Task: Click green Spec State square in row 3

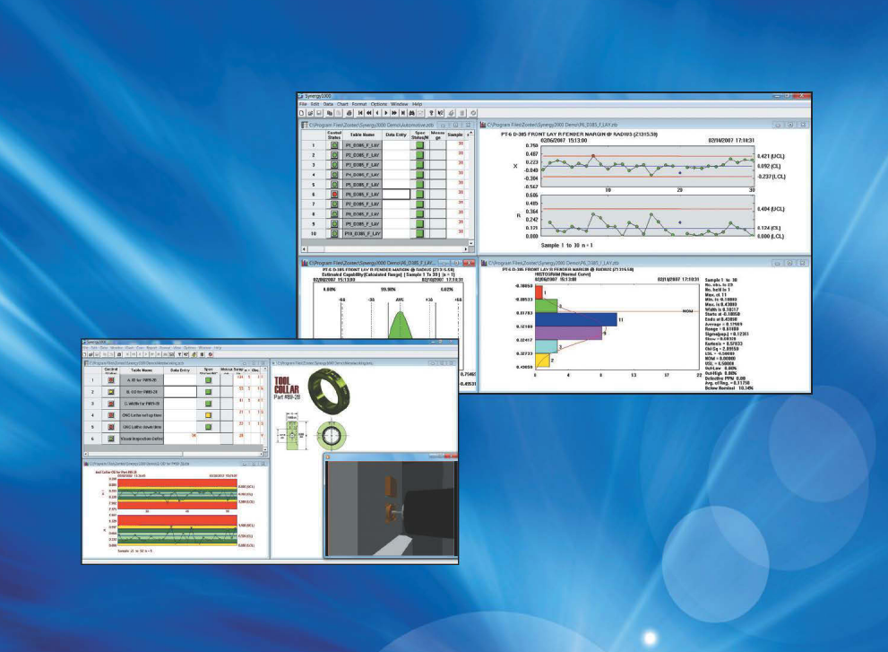Action: click(x=419, y=165)
